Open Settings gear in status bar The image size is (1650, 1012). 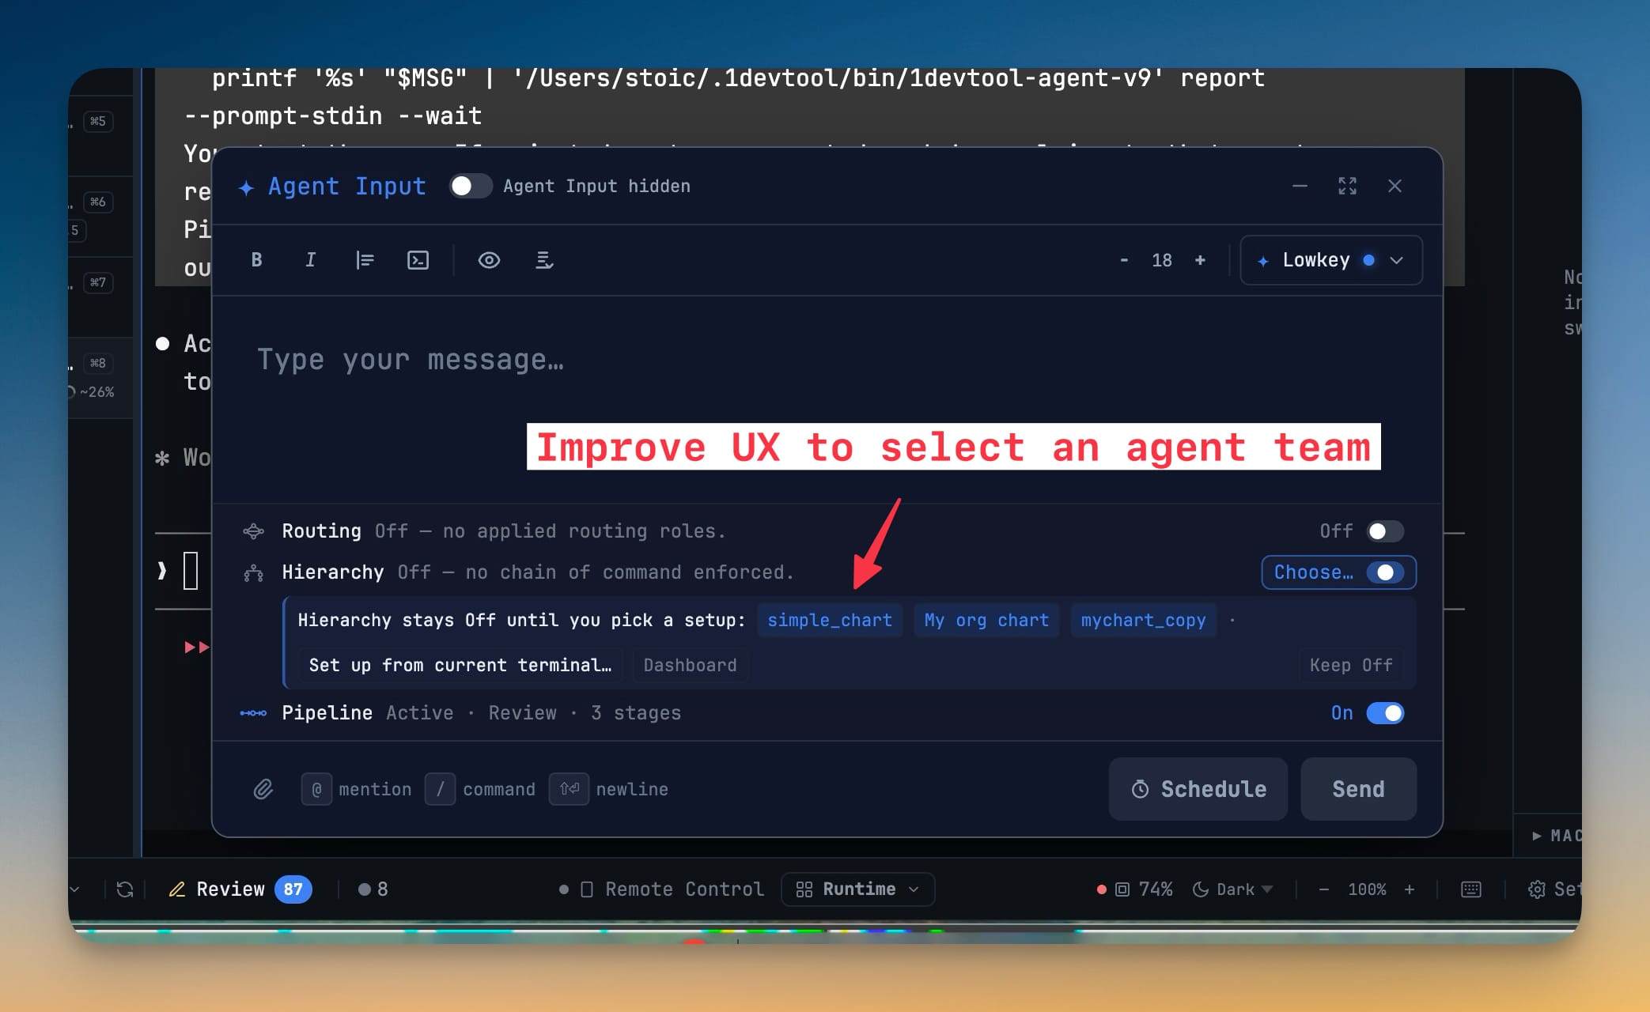pyautogui.click(x=1536, y=889)
